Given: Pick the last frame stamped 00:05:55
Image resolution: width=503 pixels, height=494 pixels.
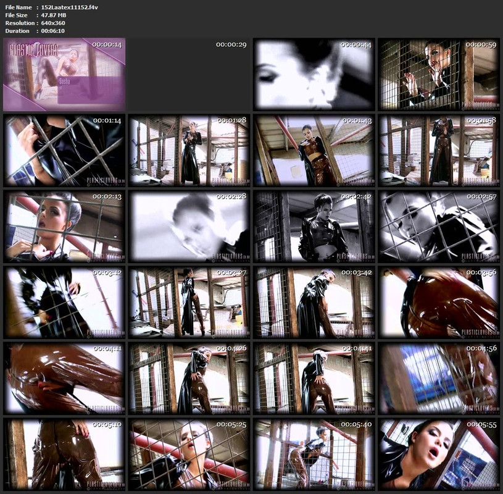Looking at the screenshot, I should (x=439, y=454).
